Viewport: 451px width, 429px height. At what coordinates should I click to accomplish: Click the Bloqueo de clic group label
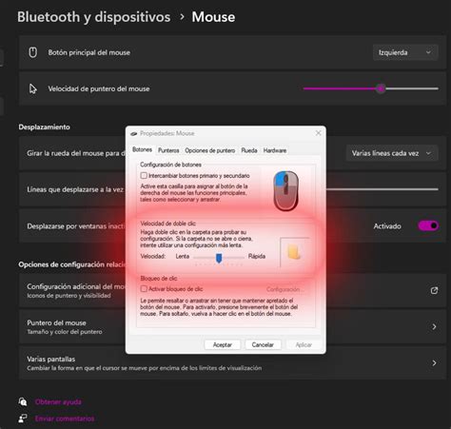point(159,279)
